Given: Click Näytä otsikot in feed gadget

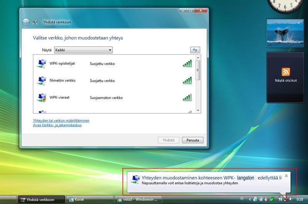Looking at the screenshot, I should click(x=286, y=81).
